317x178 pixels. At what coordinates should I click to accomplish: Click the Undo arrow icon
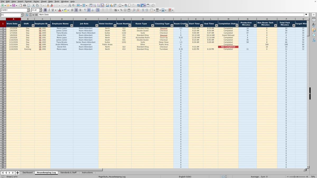coord(57,5)
